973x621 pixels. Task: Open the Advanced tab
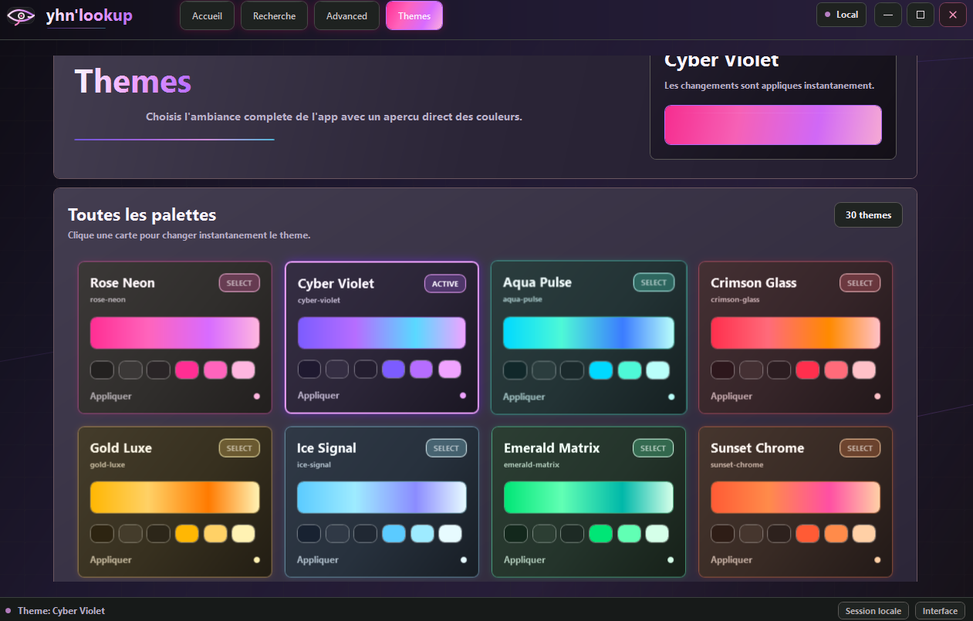346,15
